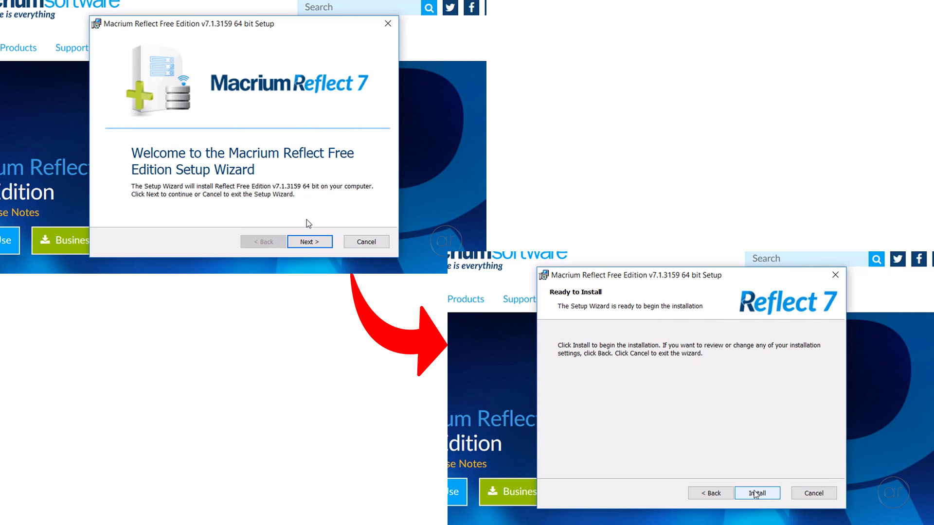
Task: Click the search magnifier icon top-left
Action: [x=429, y=6]
